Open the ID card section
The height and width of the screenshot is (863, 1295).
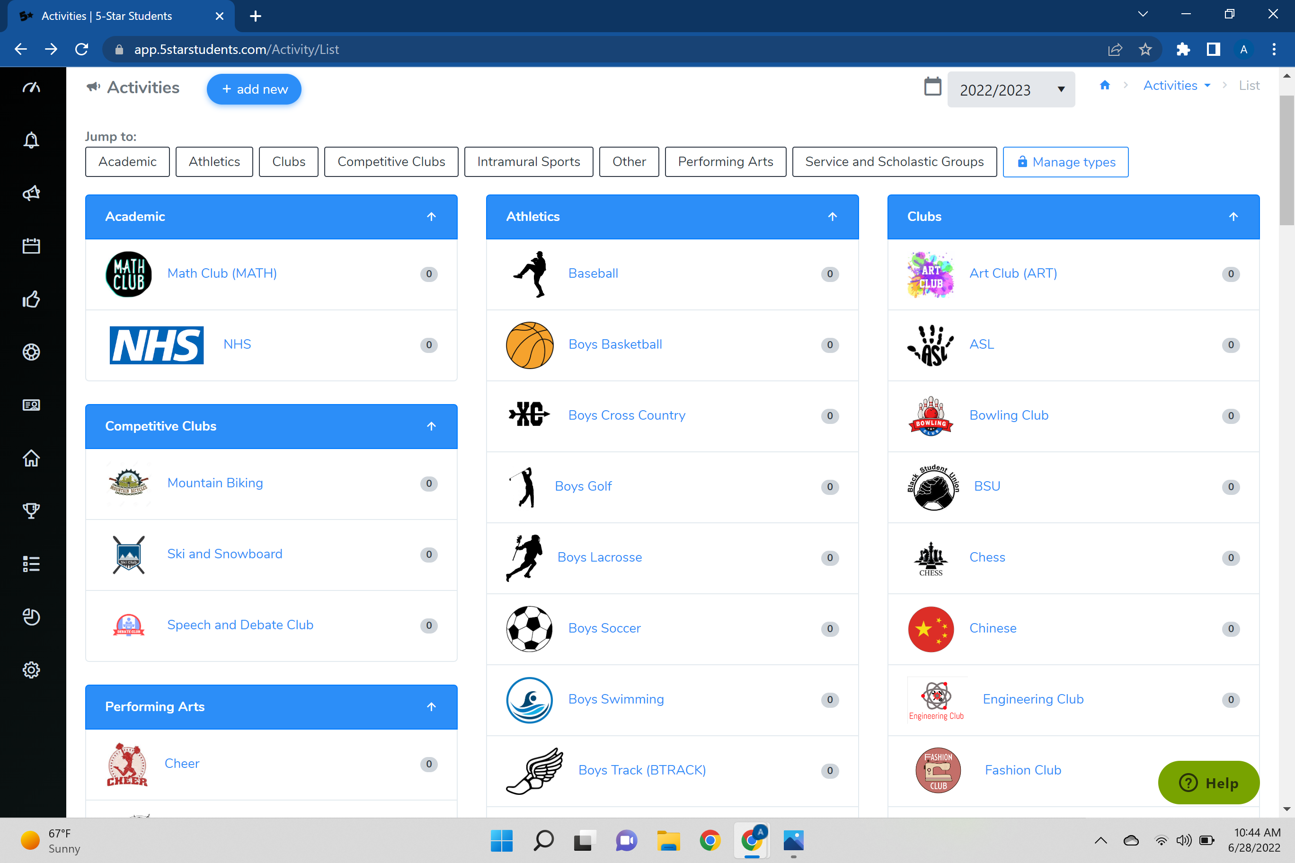tap(31, 405)
